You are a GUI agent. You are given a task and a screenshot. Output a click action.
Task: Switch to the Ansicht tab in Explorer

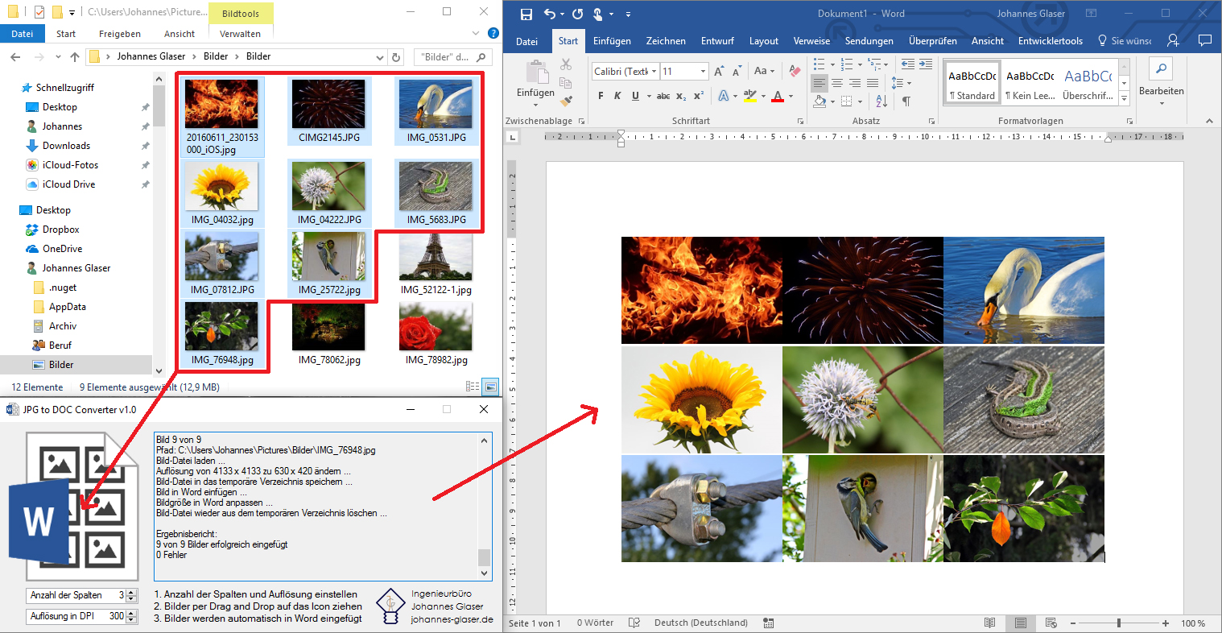tap(180, 34)
